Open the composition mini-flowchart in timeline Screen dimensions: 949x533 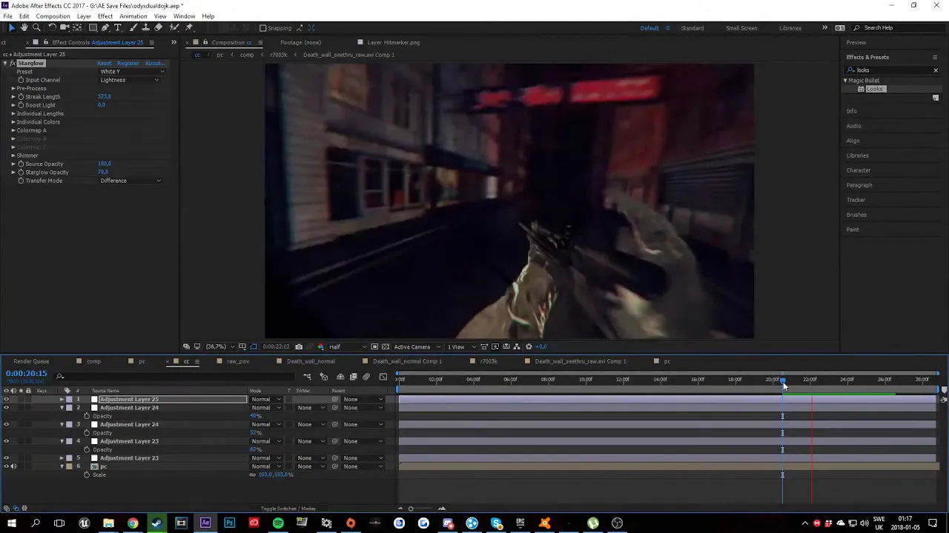point(307,377)
